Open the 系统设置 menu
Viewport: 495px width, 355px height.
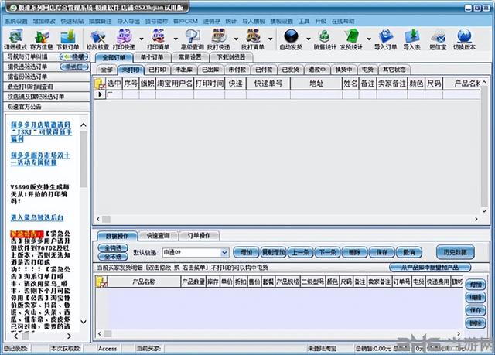click(15, 22)
